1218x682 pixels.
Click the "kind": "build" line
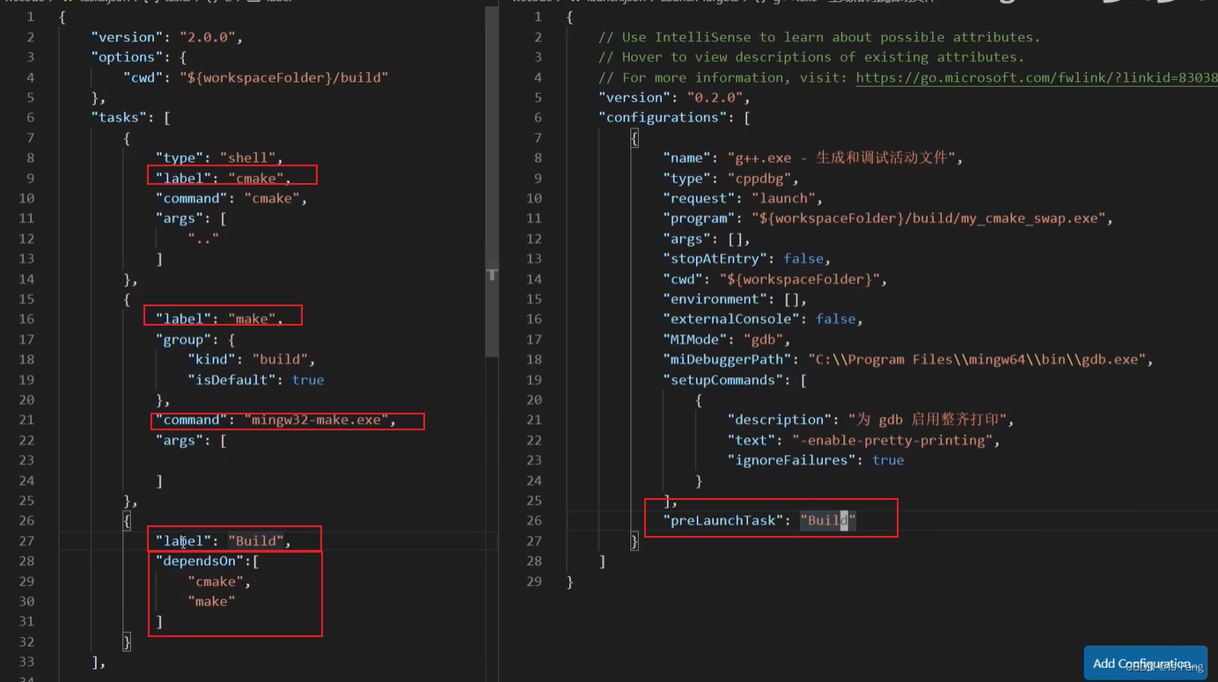tap(252, 360)
